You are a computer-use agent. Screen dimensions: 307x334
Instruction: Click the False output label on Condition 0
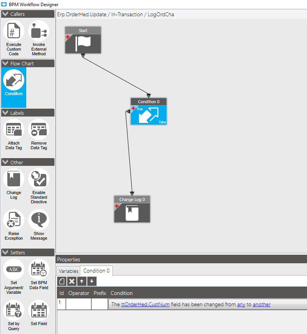(x=162, y=122)
